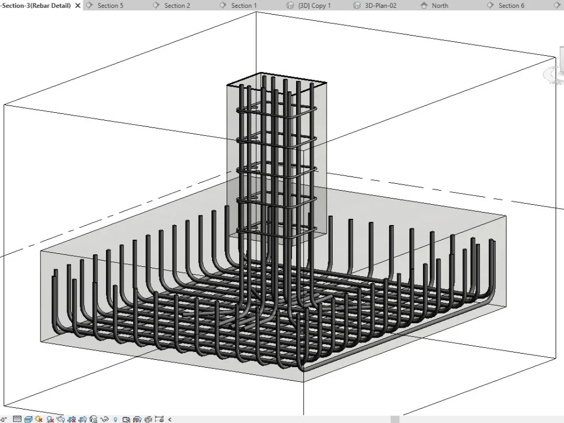Activate Temporary Hide/Isolate glasses
Image resolution: width=564 pixels, height=423 pixels.
pos(105,418)
